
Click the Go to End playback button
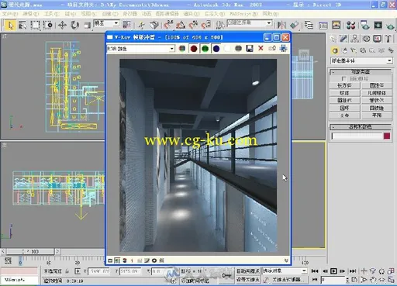tap(353, 271)
